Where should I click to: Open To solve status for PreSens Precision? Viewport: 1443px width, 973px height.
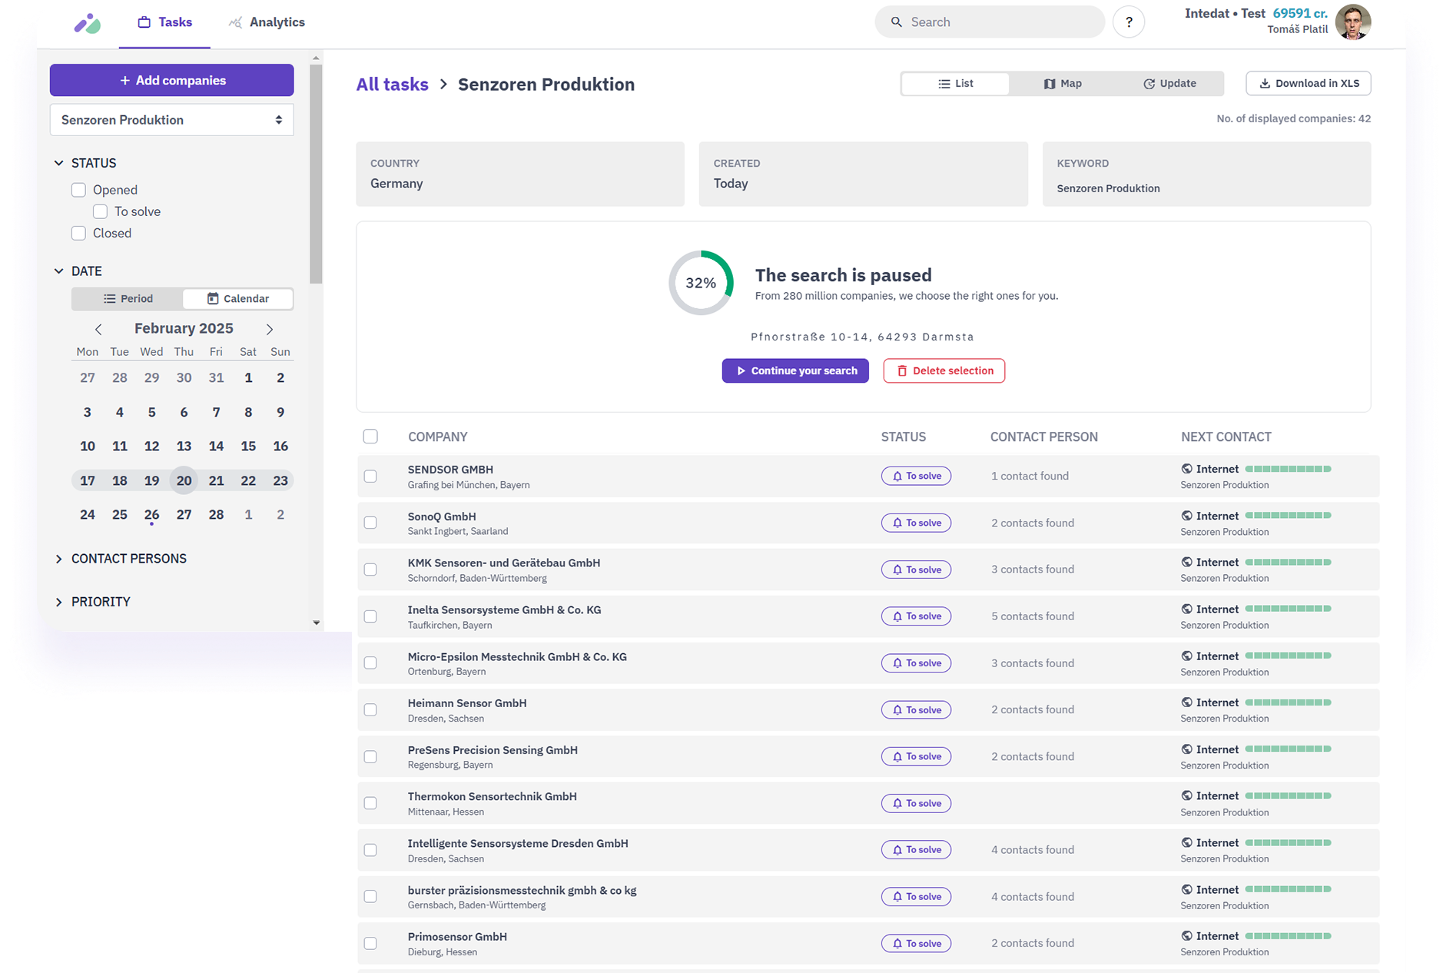point(916,756)
